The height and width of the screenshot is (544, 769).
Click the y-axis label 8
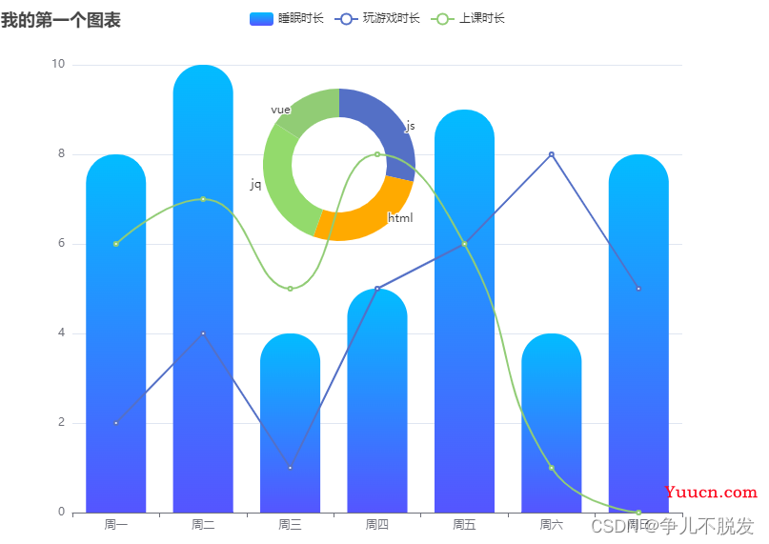tap(61, 153)
